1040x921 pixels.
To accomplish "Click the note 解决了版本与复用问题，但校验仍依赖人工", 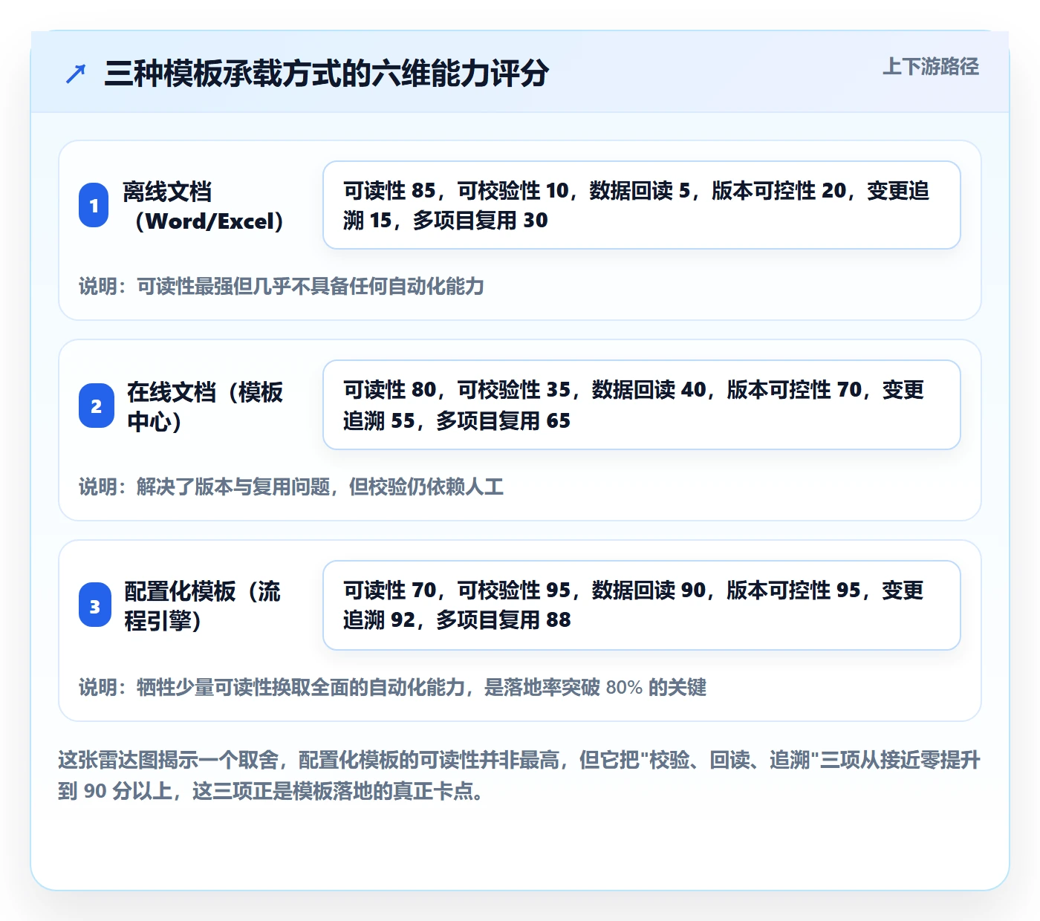I will (291, 486).
